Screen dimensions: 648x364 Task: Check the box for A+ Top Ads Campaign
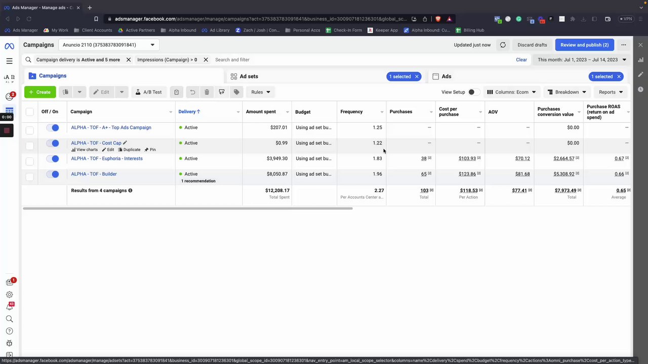pyautogui.click(x=30, y=130)
